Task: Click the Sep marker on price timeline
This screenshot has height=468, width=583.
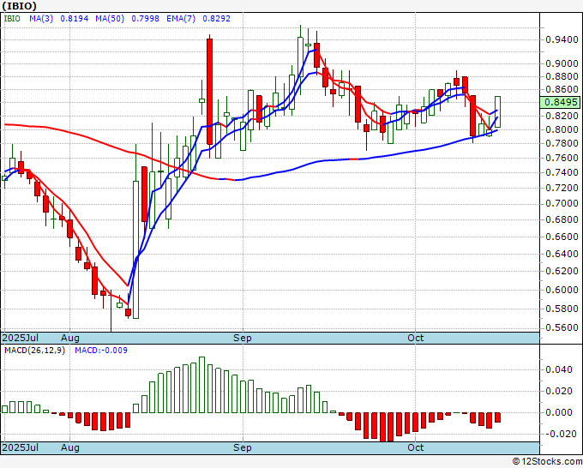Action: pyautogui.click(x=243, y=338)
